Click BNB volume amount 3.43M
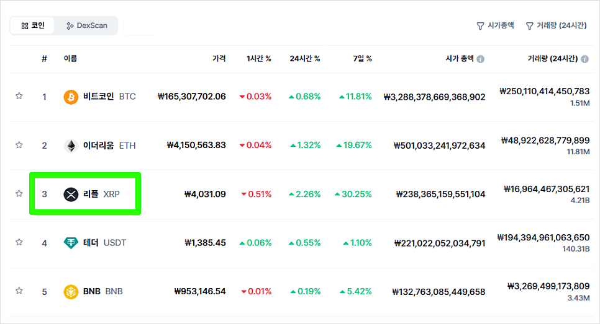This screenshot has width=600, height=324. pyautogui.click(x=578, y=298)
